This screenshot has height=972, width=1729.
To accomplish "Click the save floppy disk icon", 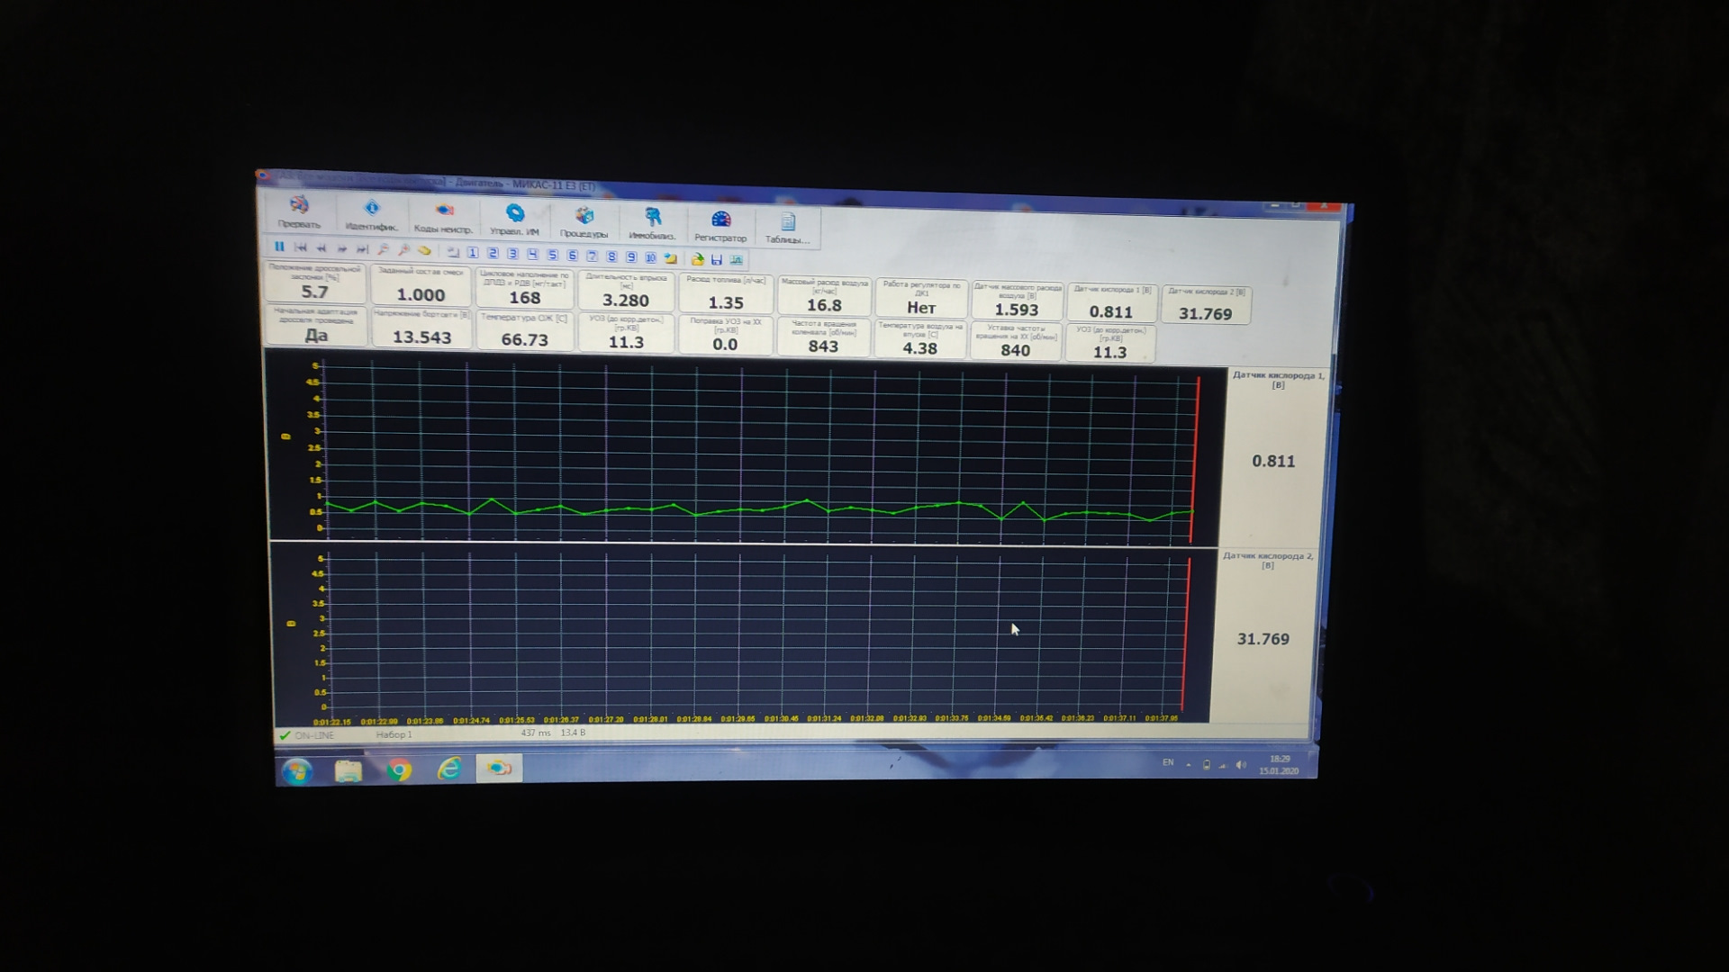I will click(717, 259).
